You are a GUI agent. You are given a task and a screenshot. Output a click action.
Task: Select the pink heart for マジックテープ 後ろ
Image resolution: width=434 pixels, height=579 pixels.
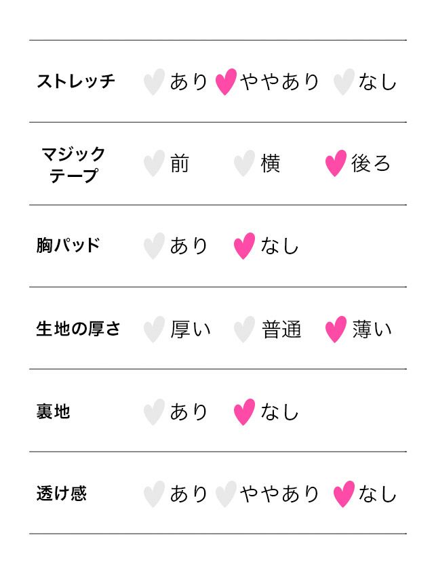coord(336,163)
